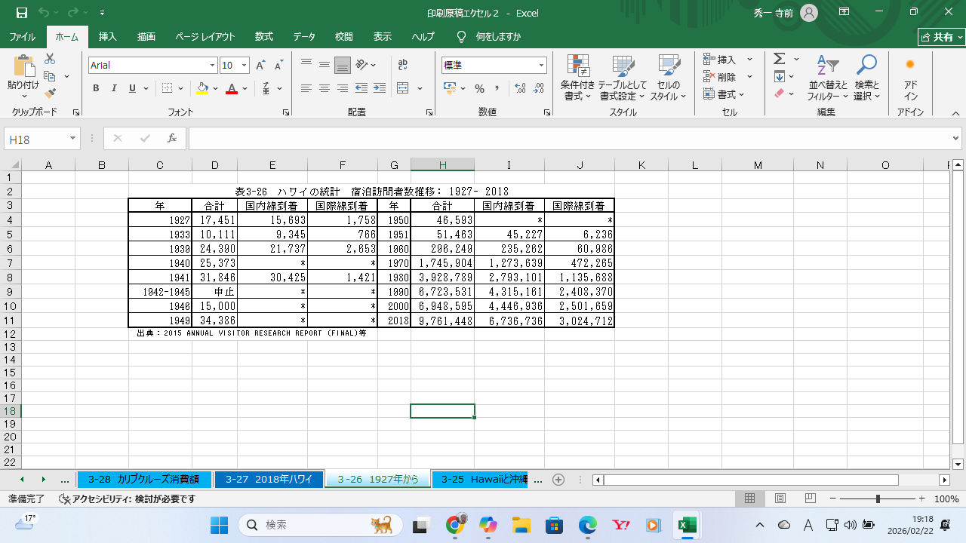Viewport: 966px width, 543px height.
Task: Click the insert function fx icon
Action: point(172,139)
